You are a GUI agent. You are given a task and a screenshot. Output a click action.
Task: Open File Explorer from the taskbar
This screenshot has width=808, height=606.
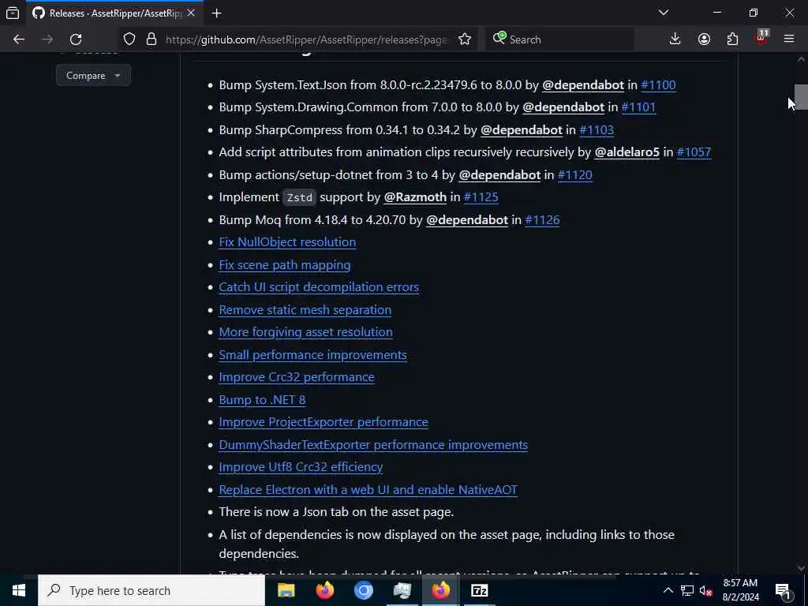tap(286, 590)
